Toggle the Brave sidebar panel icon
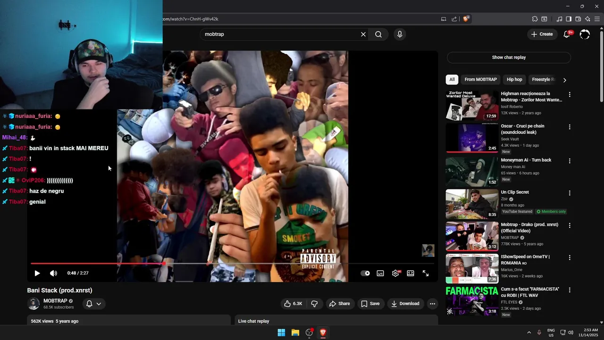This screenshot has height=340, width=604. 569,19
